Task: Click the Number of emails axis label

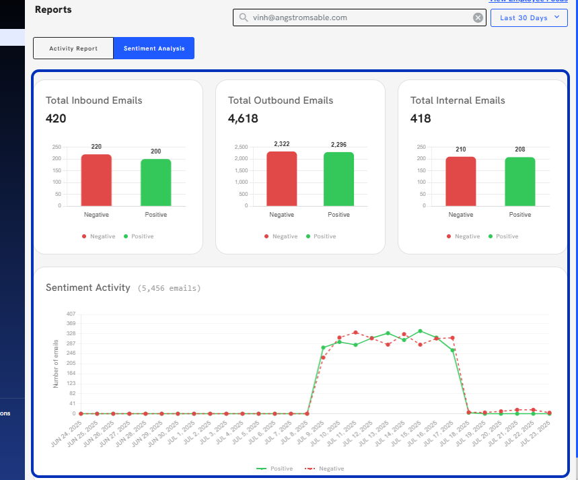Action: pyautogui.click(x=56, y=364)
